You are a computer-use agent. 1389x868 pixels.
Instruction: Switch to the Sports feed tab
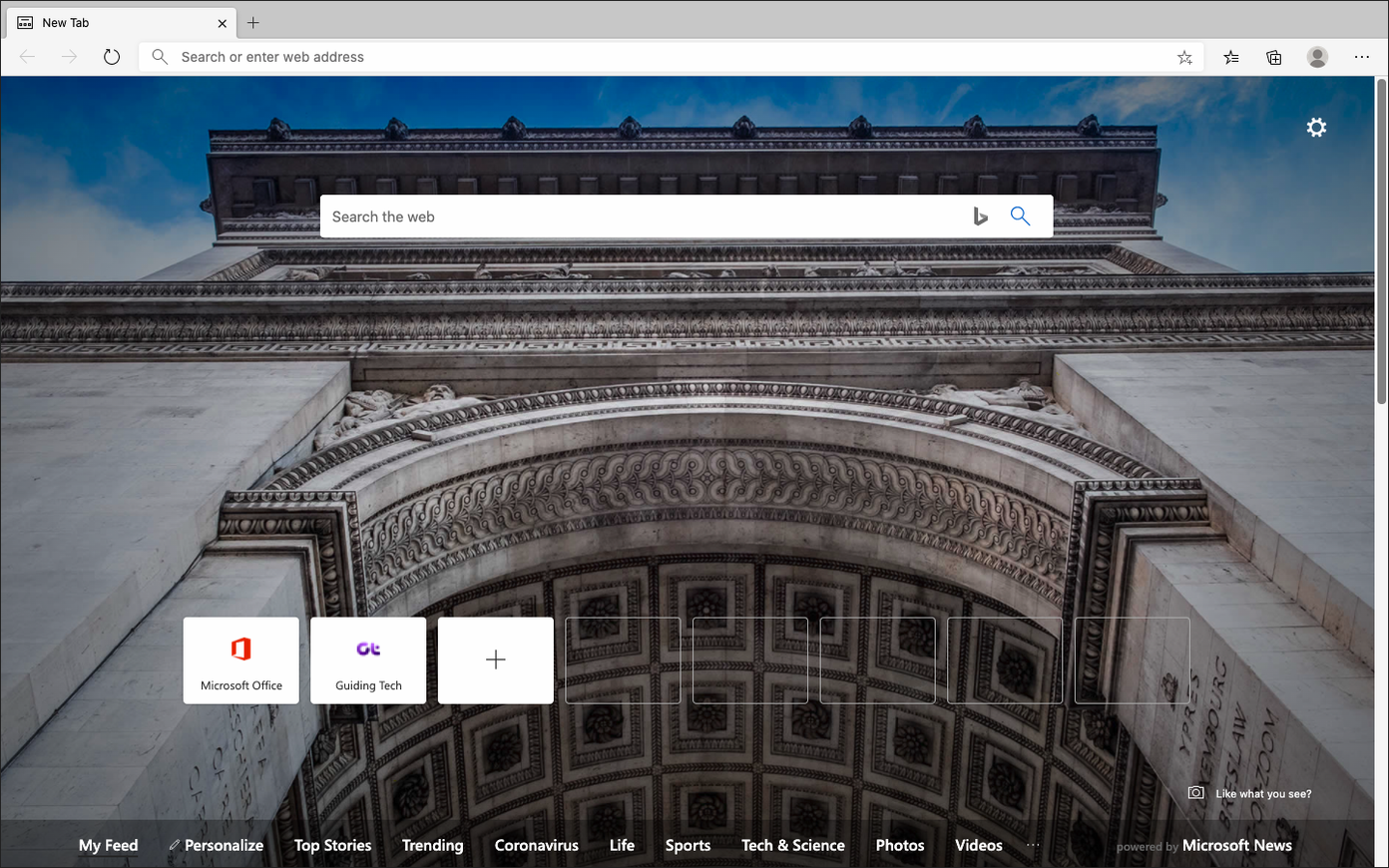pos(688,845)
